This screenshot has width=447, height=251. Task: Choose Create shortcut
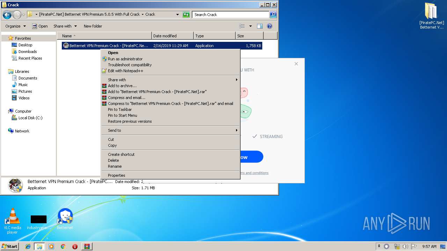(170, 154)
